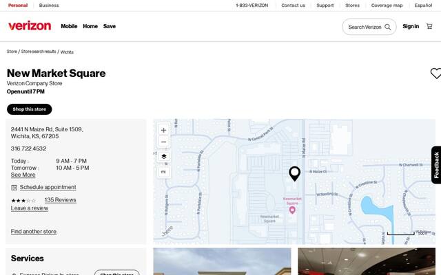Click the search magnifier icon
Viewport: 441px width, 275px height.
pos(387,27)
